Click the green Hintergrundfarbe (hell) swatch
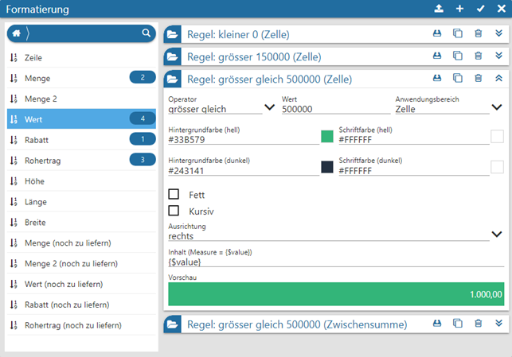The image size is (512, 357). 326,137
